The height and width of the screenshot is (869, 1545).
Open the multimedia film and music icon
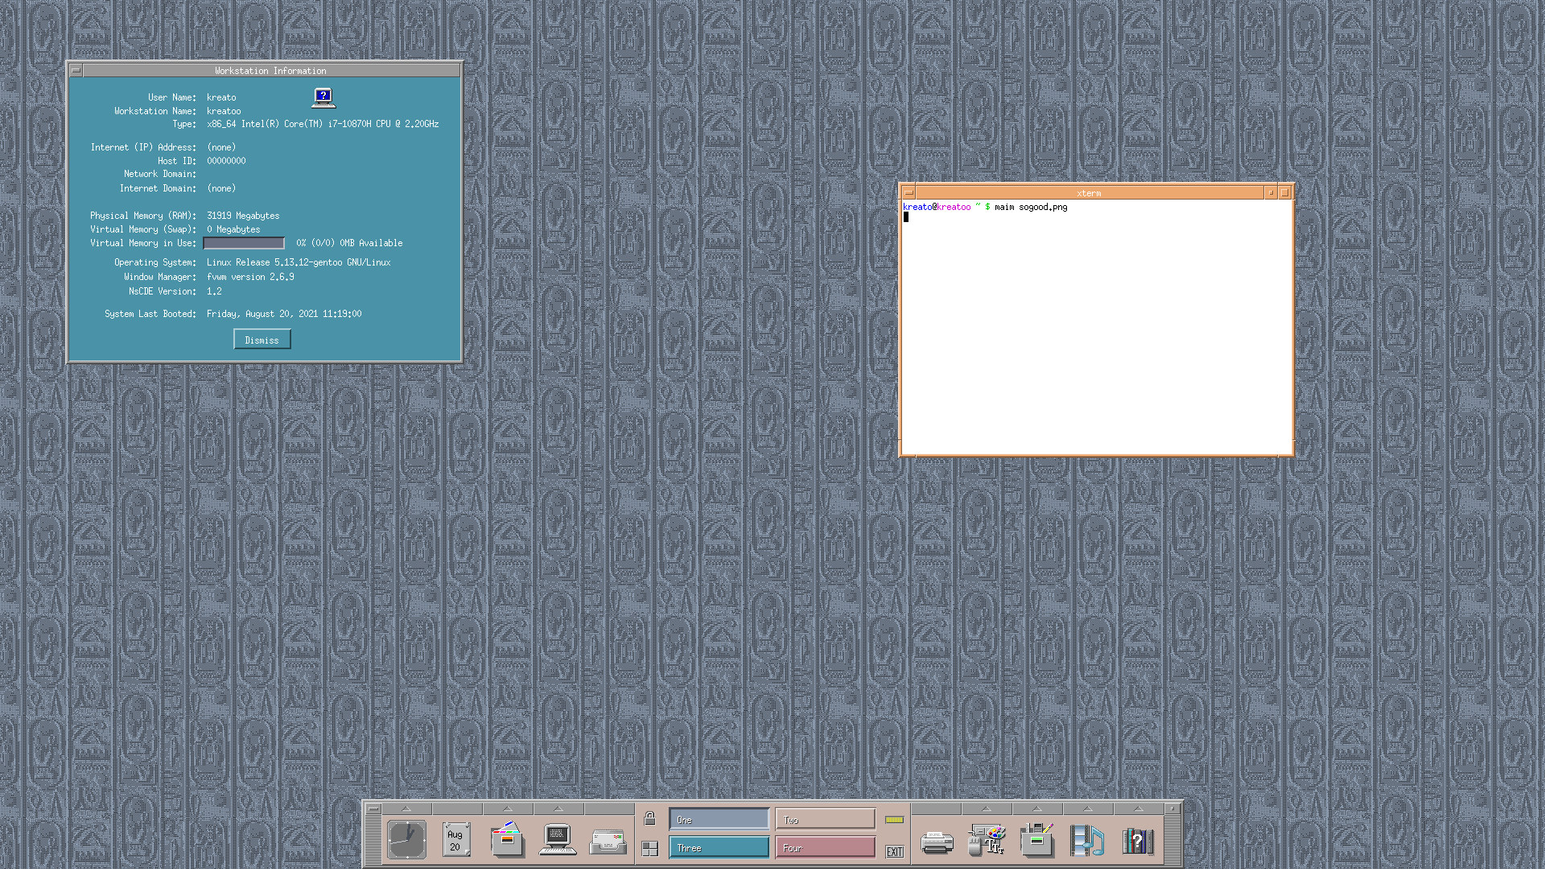pos(1087,840)
